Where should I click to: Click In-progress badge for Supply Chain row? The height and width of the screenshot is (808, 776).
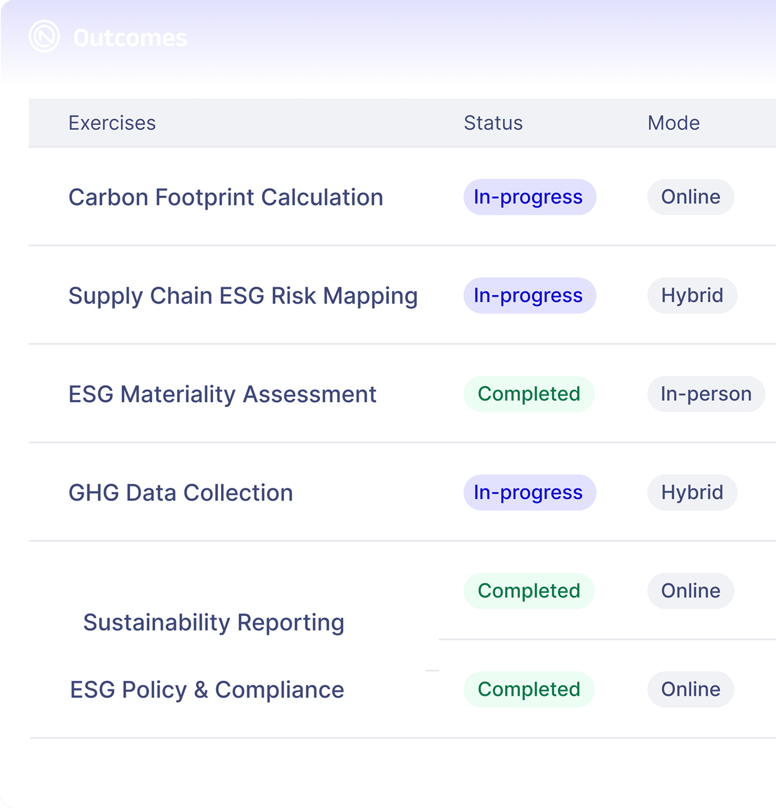click(x=530, y=296)
